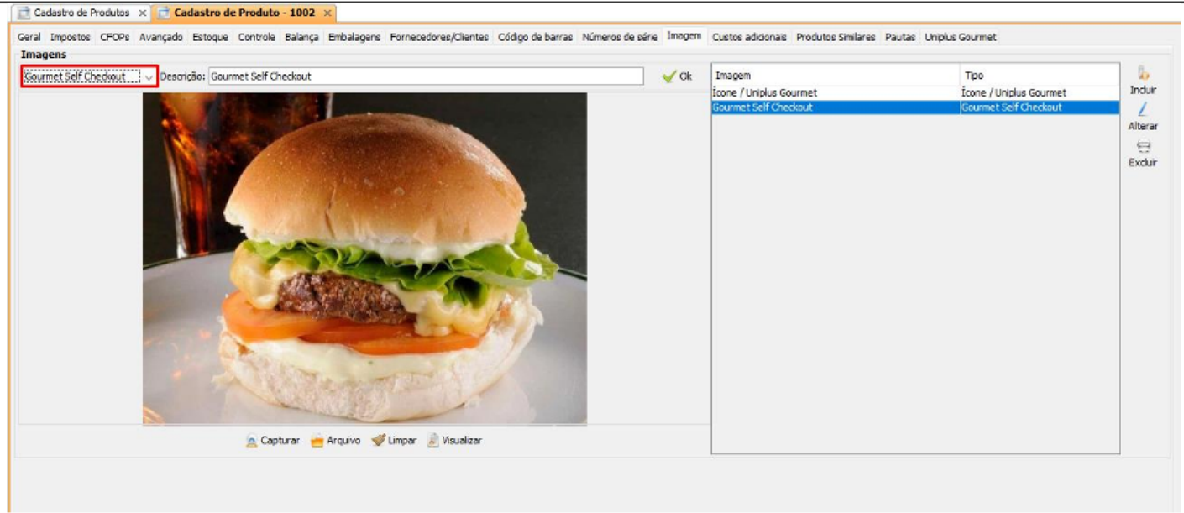Open the Estoque tab

click(x=210, y=38)
